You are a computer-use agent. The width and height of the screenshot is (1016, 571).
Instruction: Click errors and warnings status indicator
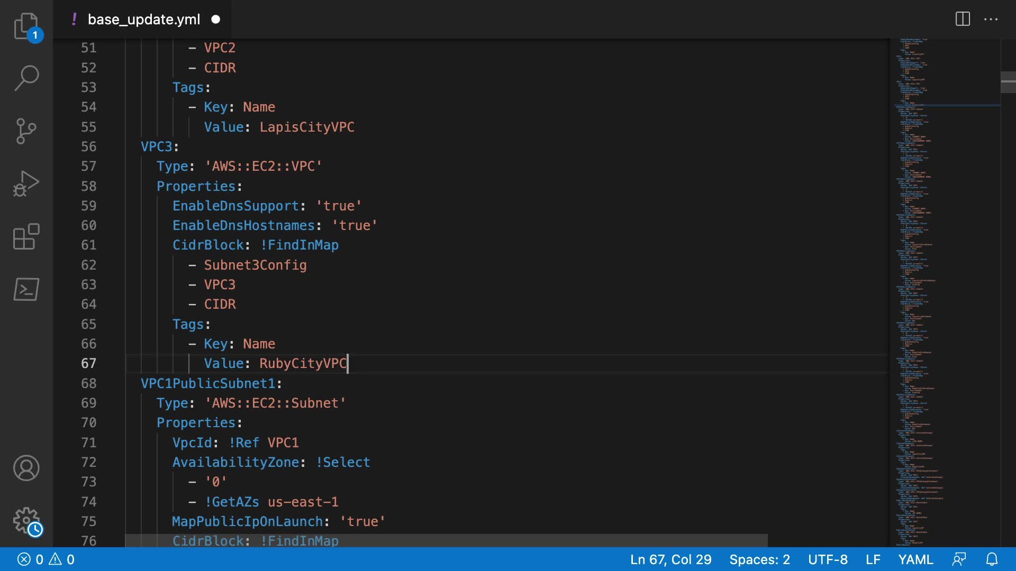(46, 559)
